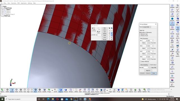Click the Part ID input field
Viewport: 180px width, 101px height.
coord(146,68)
